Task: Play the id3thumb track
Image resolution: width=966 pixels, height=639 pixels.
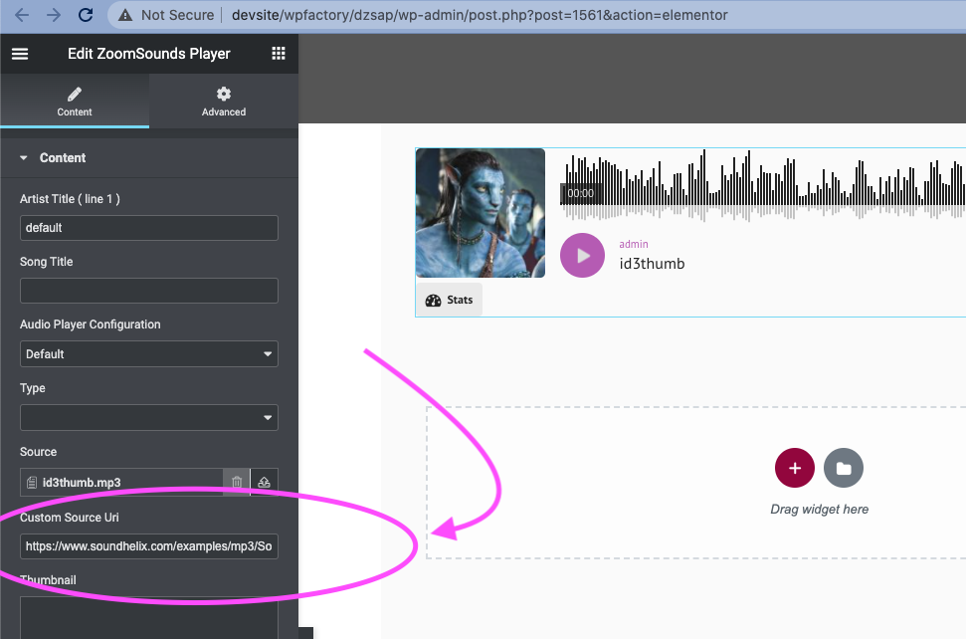Action: pos(582,255)
